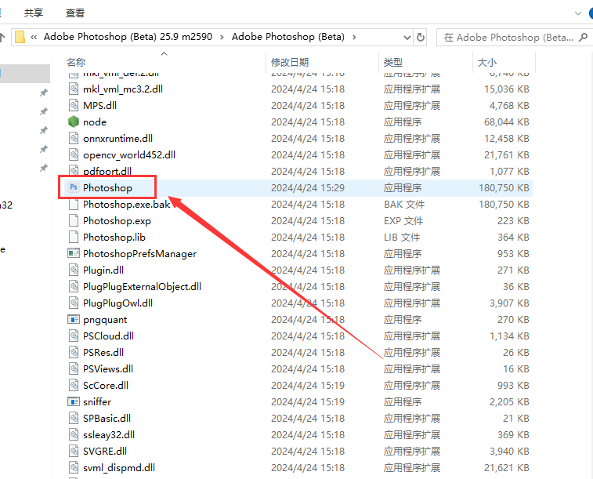Select the pngquant application icon
The height and width of the screenshot is (479, 593).
(74, 319)
